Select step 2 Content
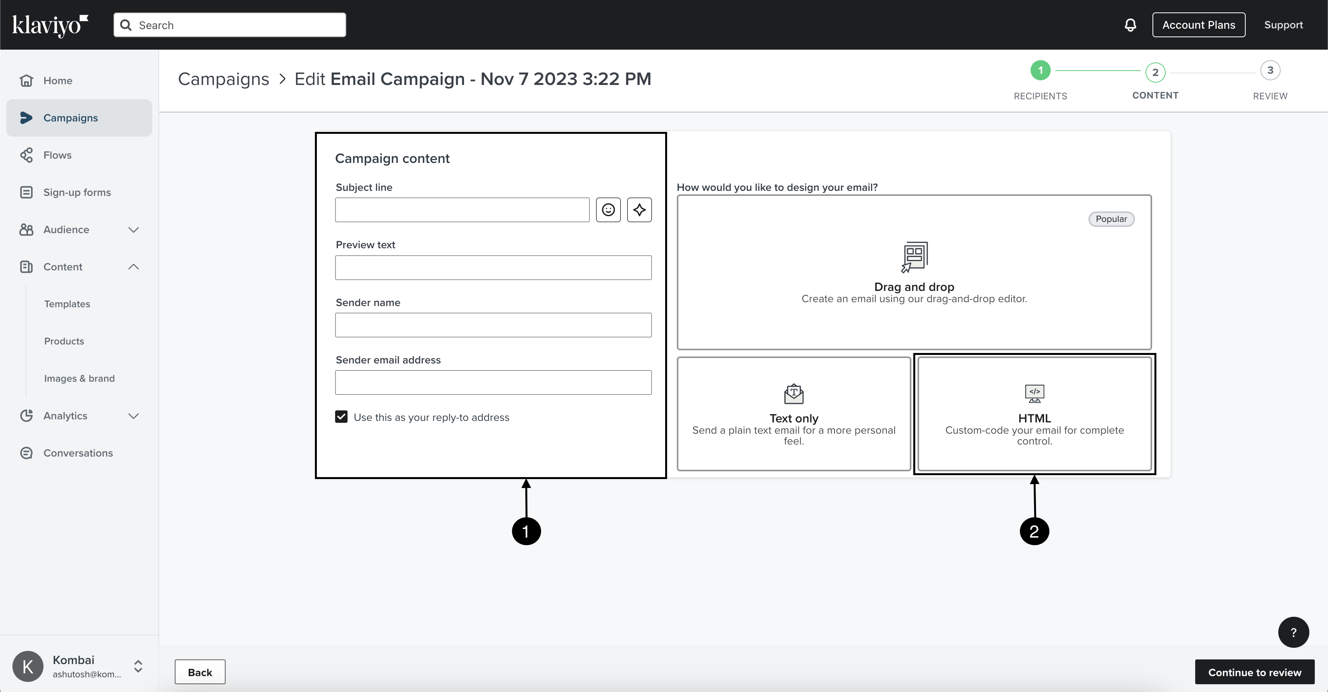The width and height of the screenshot is (1328, 692). pos(1155,73)
